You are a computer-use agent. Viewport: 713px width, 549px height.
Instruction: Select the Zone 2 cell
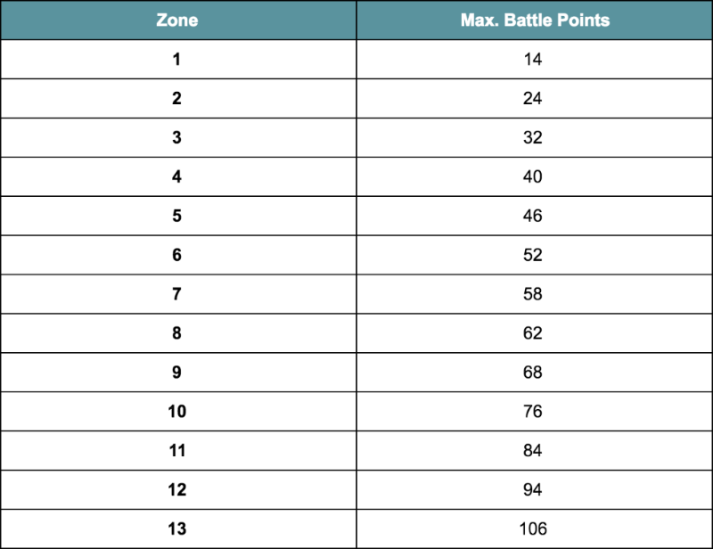coord(178,98)
